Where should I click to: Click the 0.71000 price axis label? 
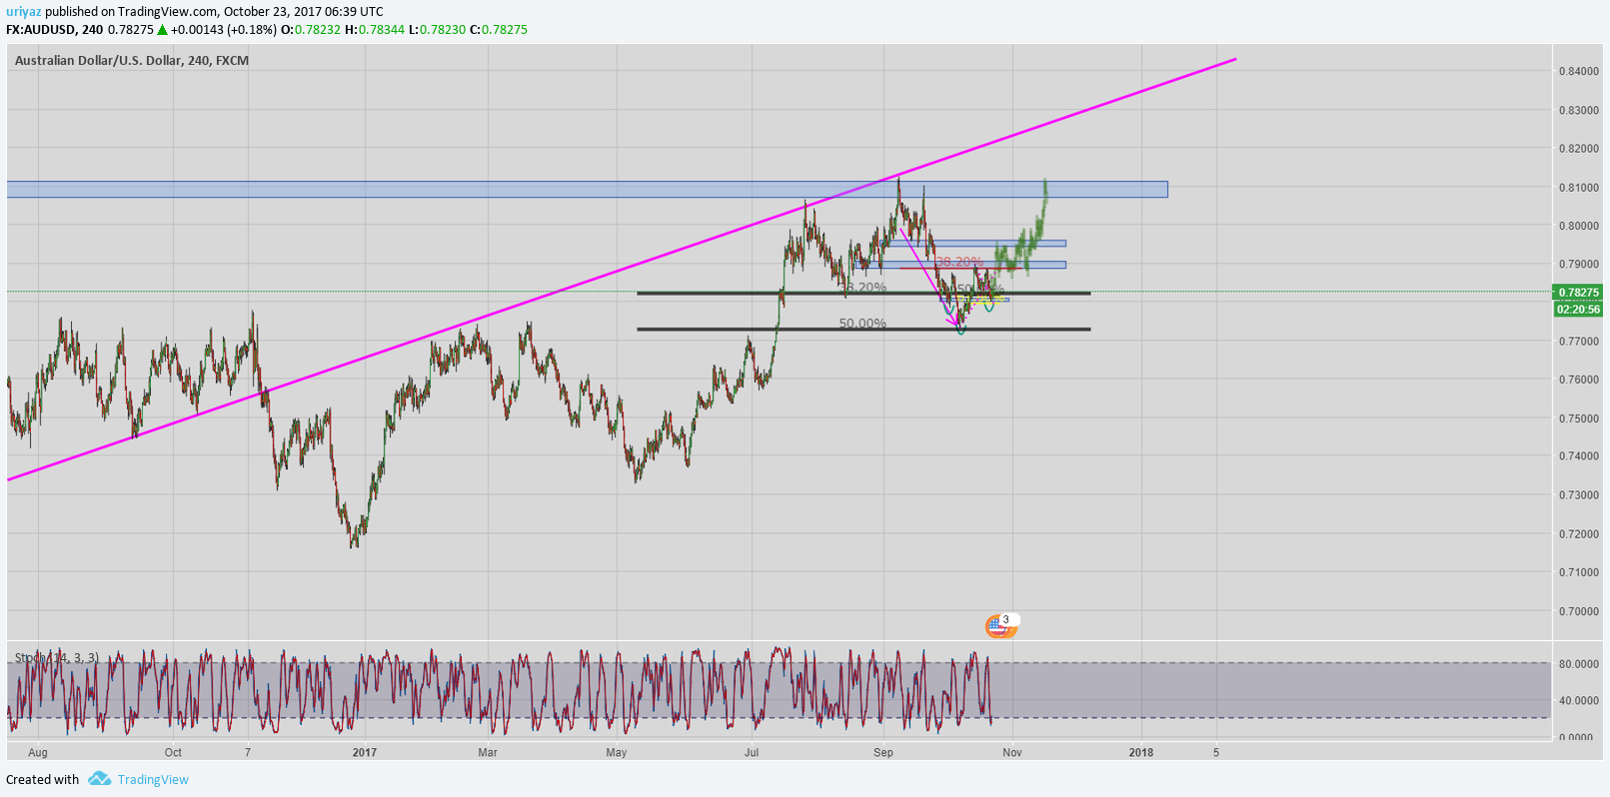(x=1578, y=573)
